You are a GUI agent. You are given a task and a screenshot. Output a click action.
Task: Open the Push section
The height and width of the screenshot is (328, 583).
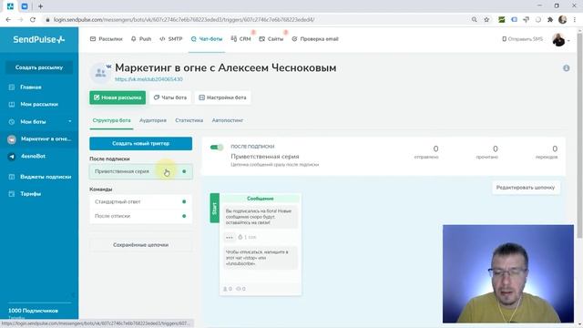(141, 38)
